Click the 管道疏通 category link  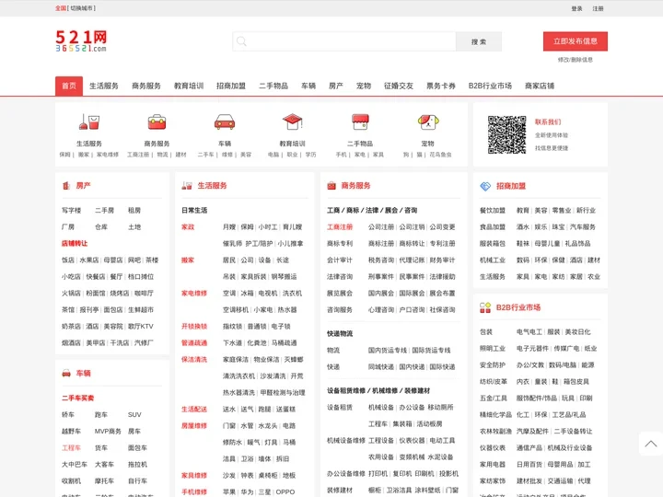(x=194, y=342)
